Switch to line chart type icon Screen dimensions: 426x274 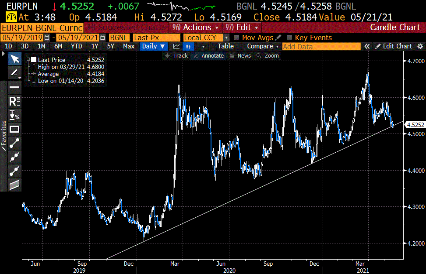click(176, 46)
